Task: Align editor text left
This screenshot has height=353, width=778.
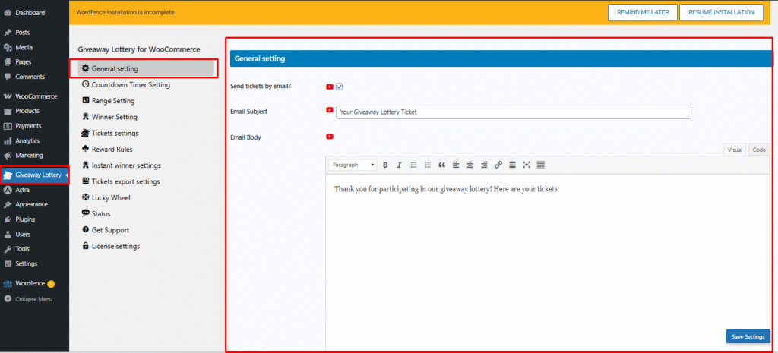Action: [456, 165]
